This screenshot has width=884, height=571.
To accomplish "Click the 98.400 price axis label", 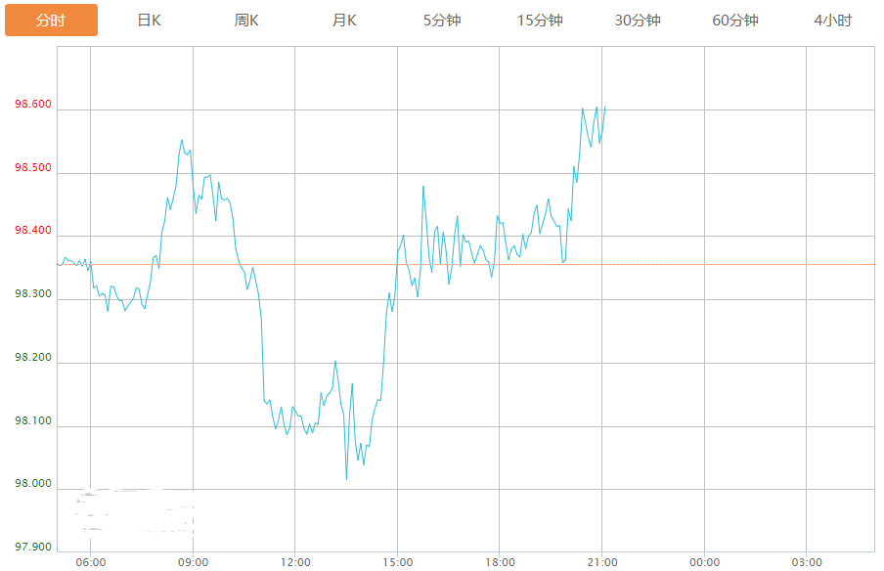I will tap(33, 232).
